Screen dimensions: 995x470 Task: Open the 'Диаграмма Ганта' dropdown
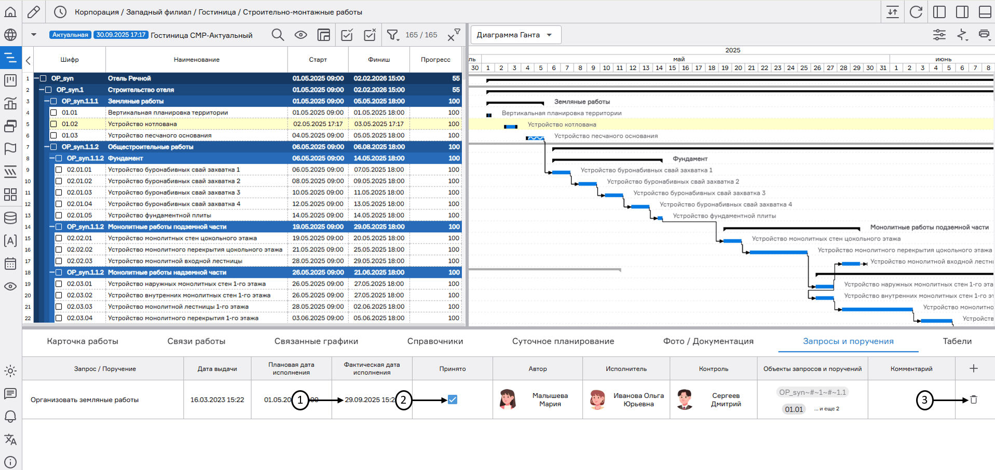pyautogui.click(x=515, y=35)
